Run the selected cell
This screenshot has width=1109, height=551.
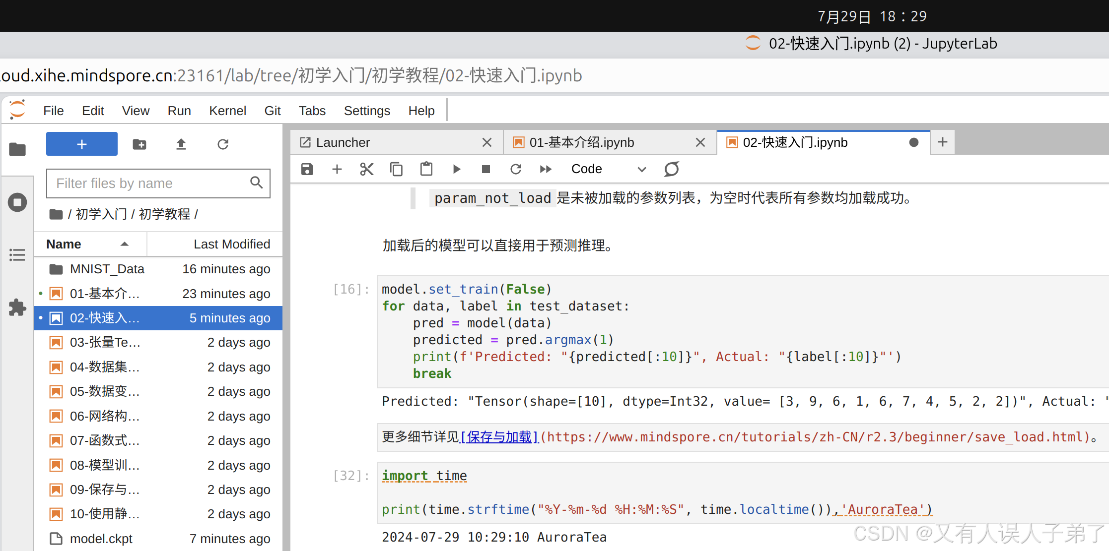pyautogui.click(x=456, y=169)
